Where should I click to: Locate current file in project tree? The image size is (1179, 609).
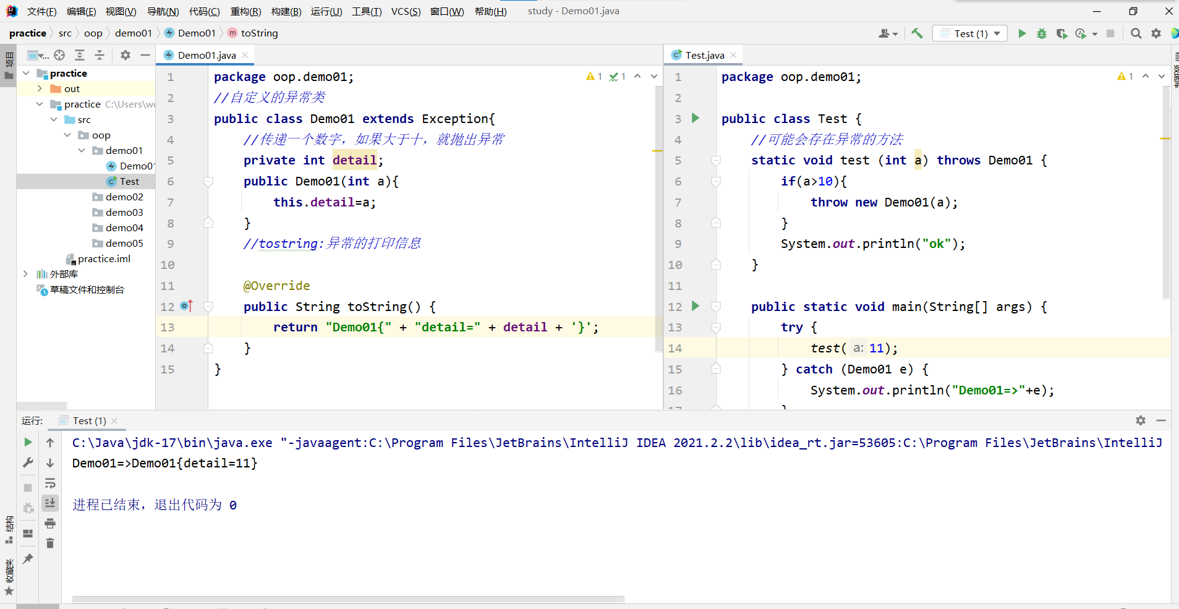coord(59,55)
